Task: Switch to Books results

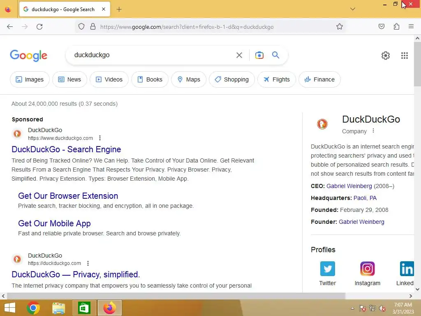Action: point(150,79)
